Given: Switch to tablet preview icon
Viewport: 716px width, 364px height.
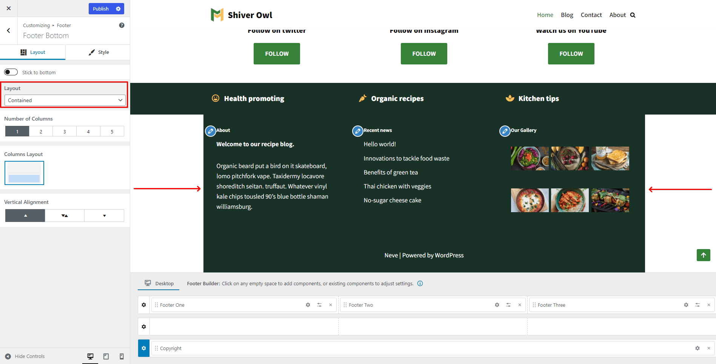Looking at the screenshot, I should pyautogui.click(x=106, y=356).
